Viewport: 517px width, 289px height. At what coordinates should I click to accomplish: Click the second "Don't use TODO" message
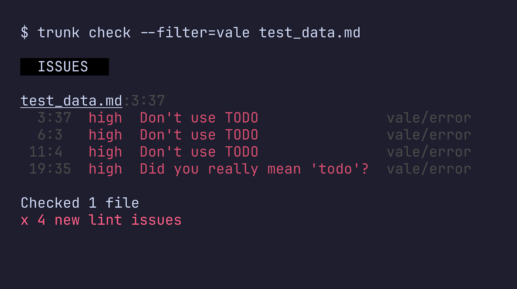199,135
